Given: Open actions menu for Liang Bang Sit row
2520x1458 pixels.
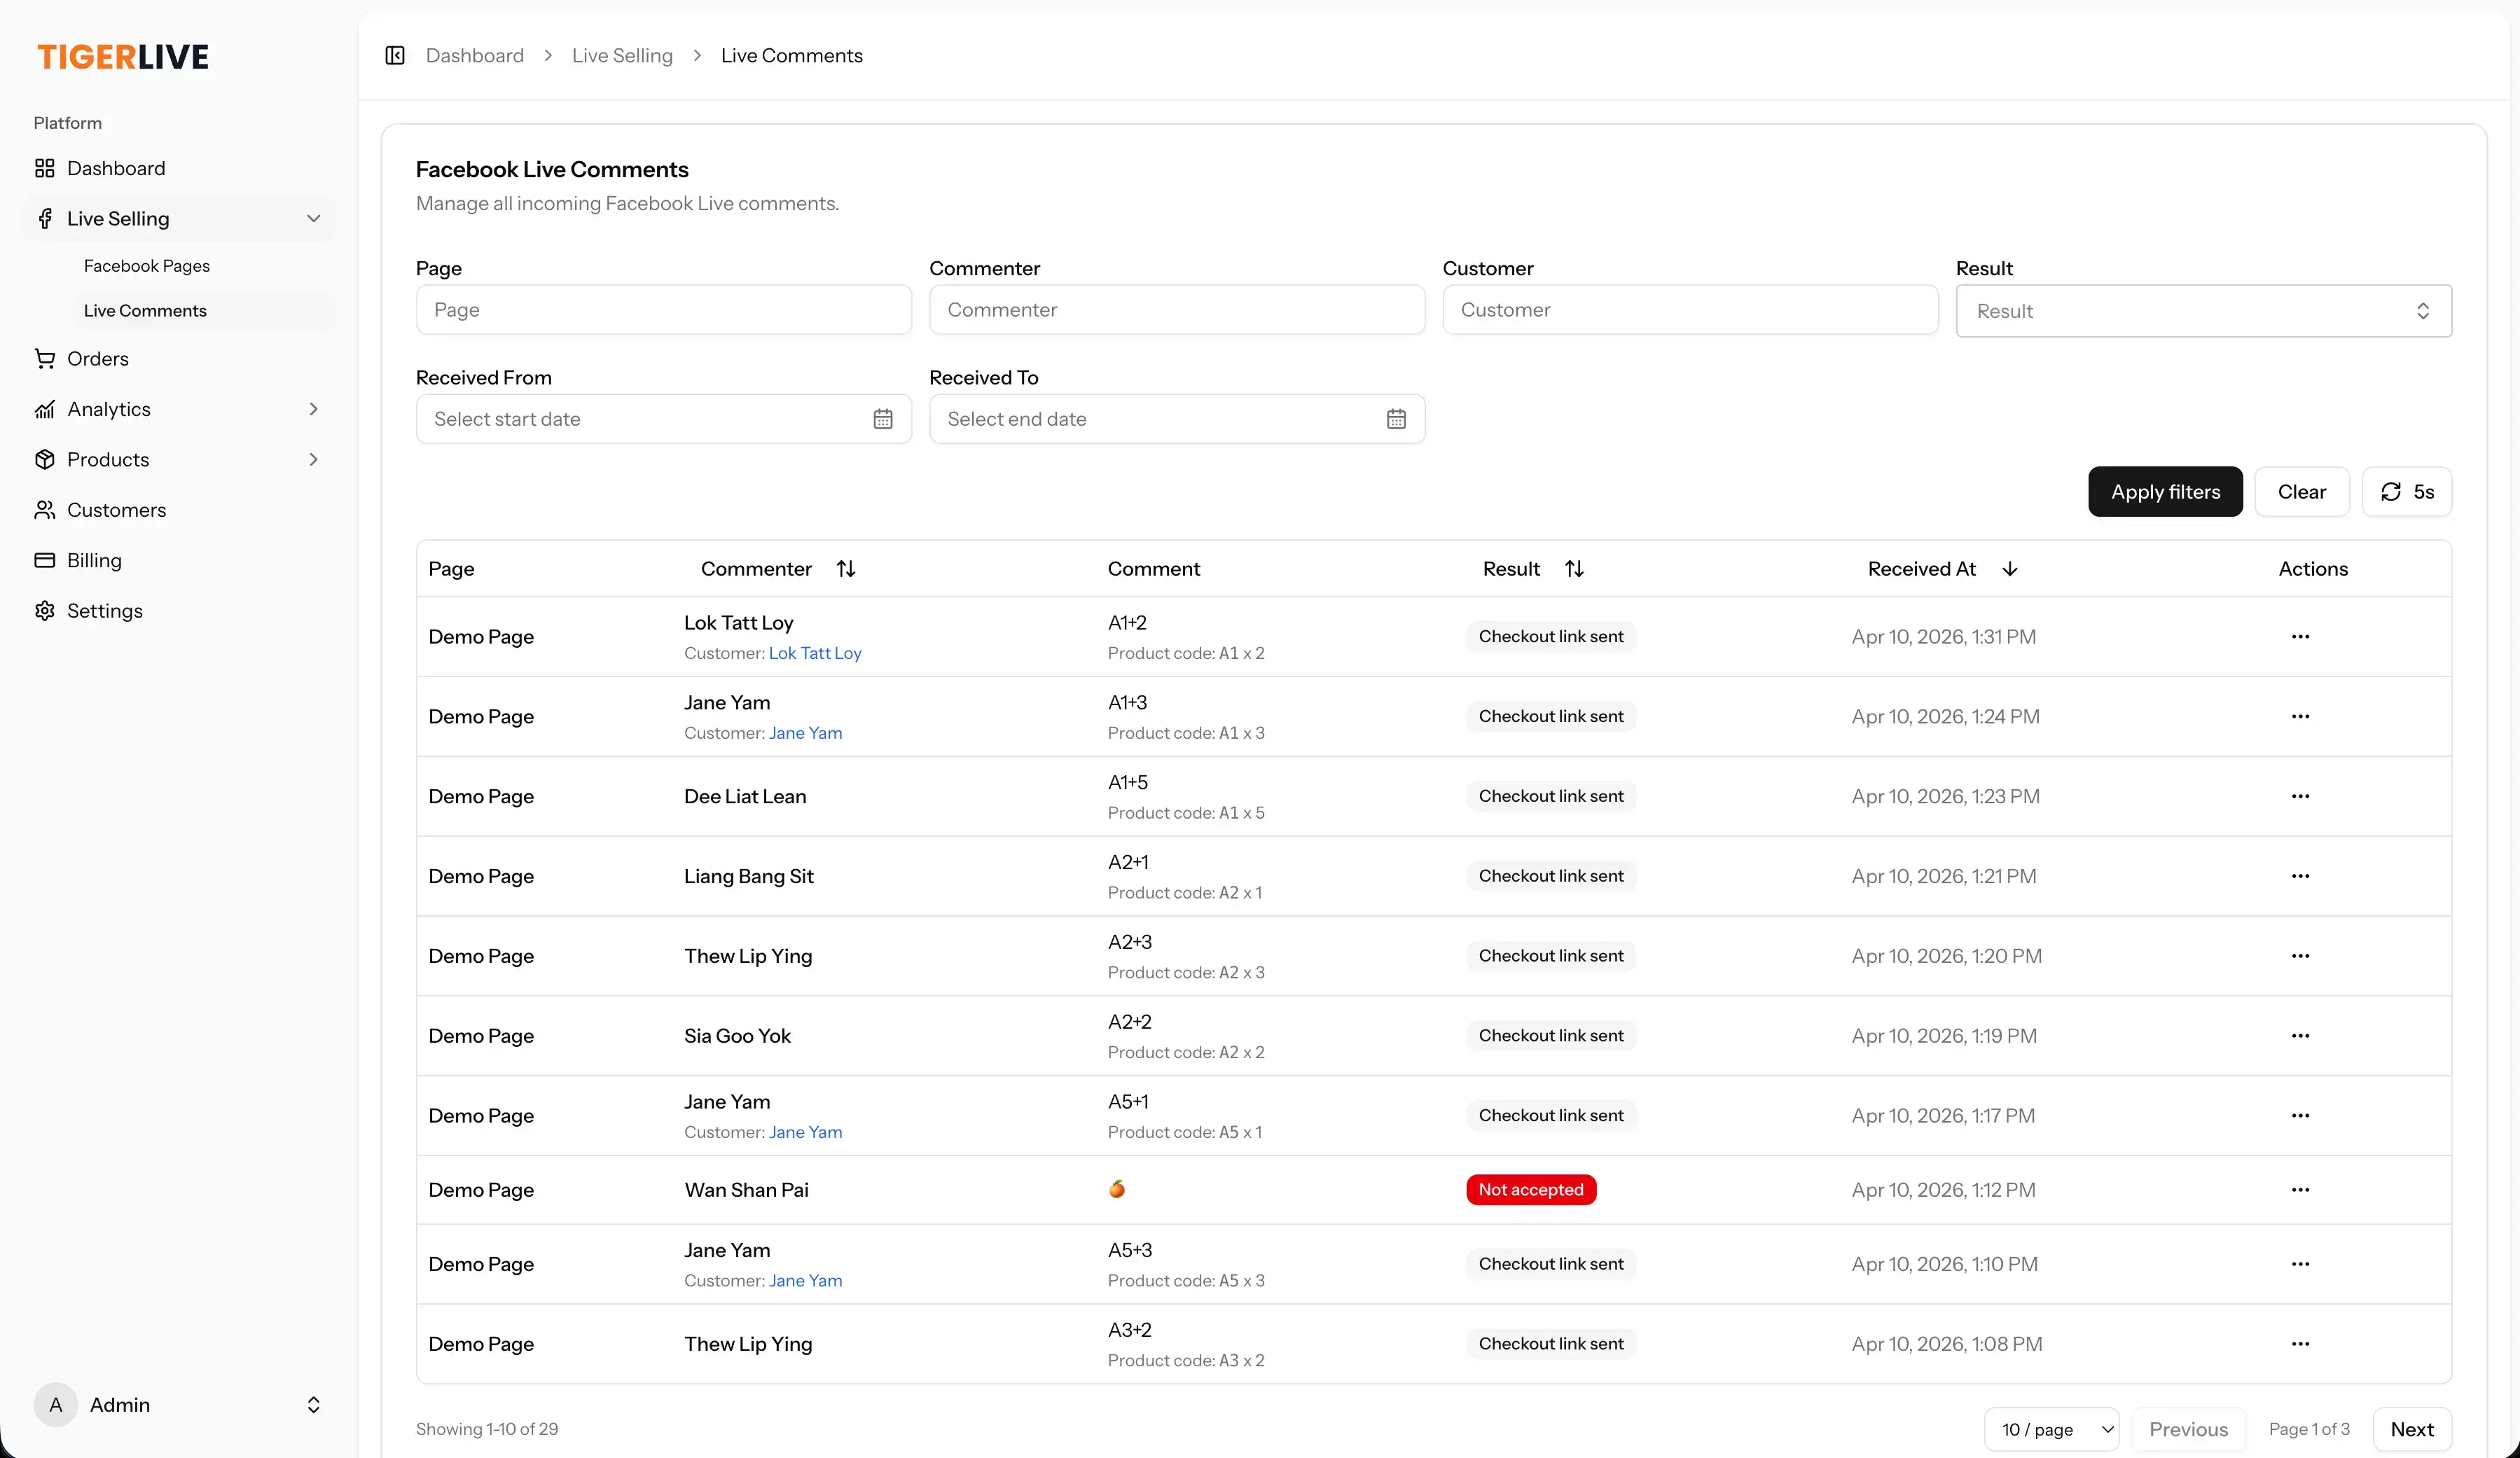Looking at the screenshot, I should pos(2300,876).
